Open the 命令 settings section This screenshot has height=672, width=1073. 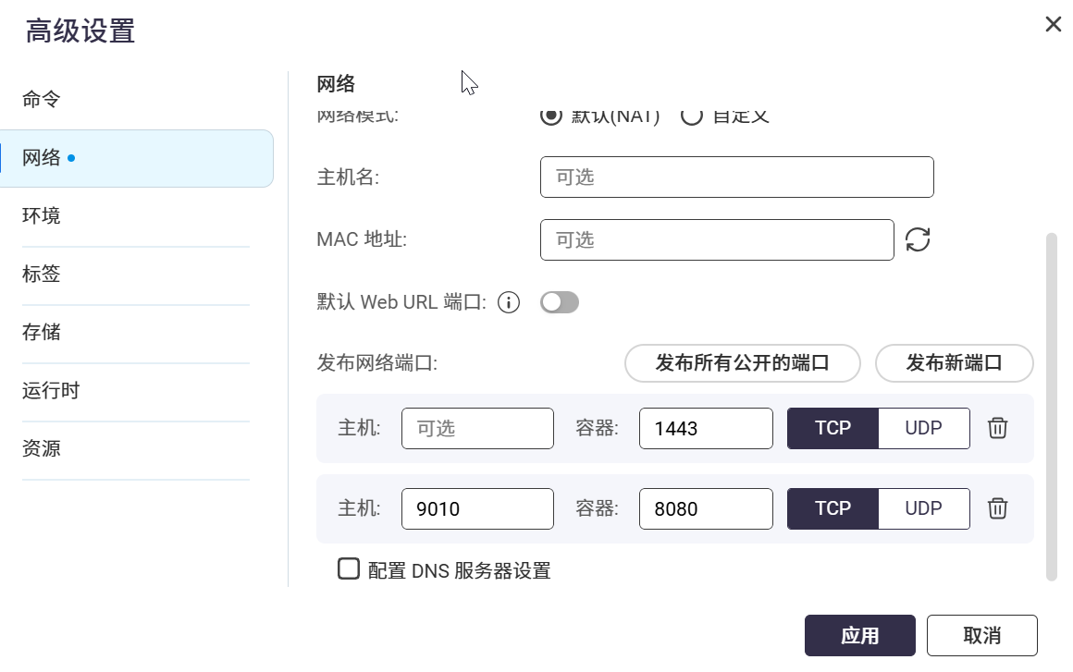tap(42, 99)
